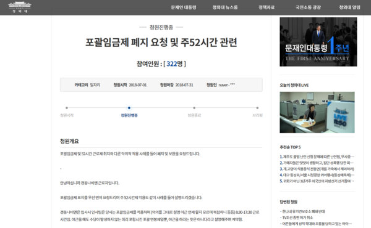The width and height of the screenshot is (371, 228).
Task: Open the 청와대 뉴스룸 menu
Action: tap(225, 7)
